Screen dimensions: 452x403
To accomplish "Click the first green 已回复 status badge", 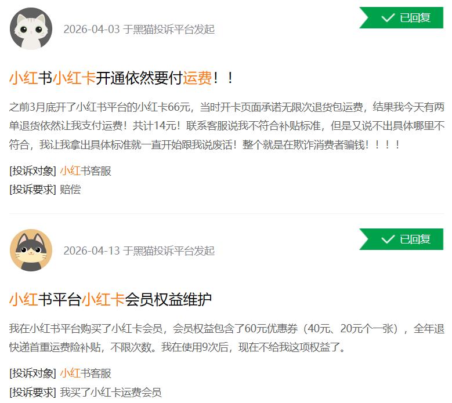I will tap(401, 18).
